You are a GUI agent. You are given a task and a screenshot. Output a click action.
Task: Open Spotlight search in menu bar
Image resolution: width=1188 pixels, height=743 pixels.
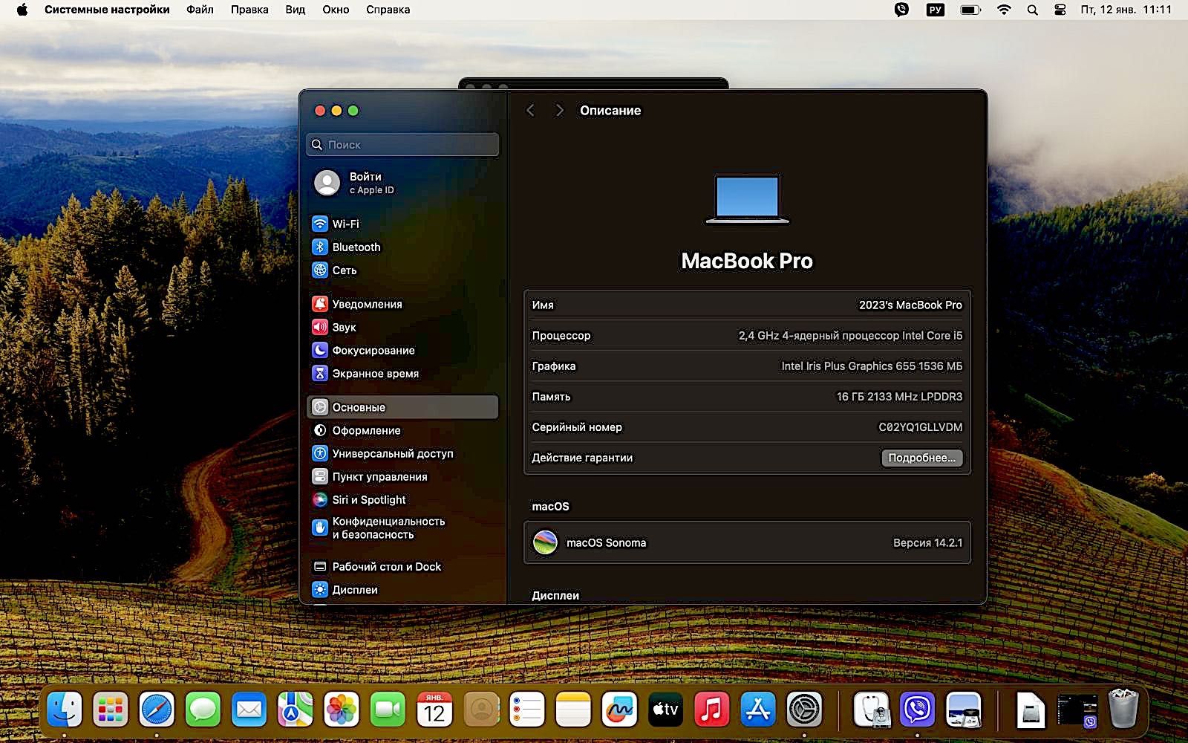coord(1032,10)
